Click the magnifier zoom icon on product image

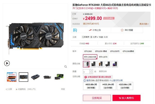pos(66,67)
